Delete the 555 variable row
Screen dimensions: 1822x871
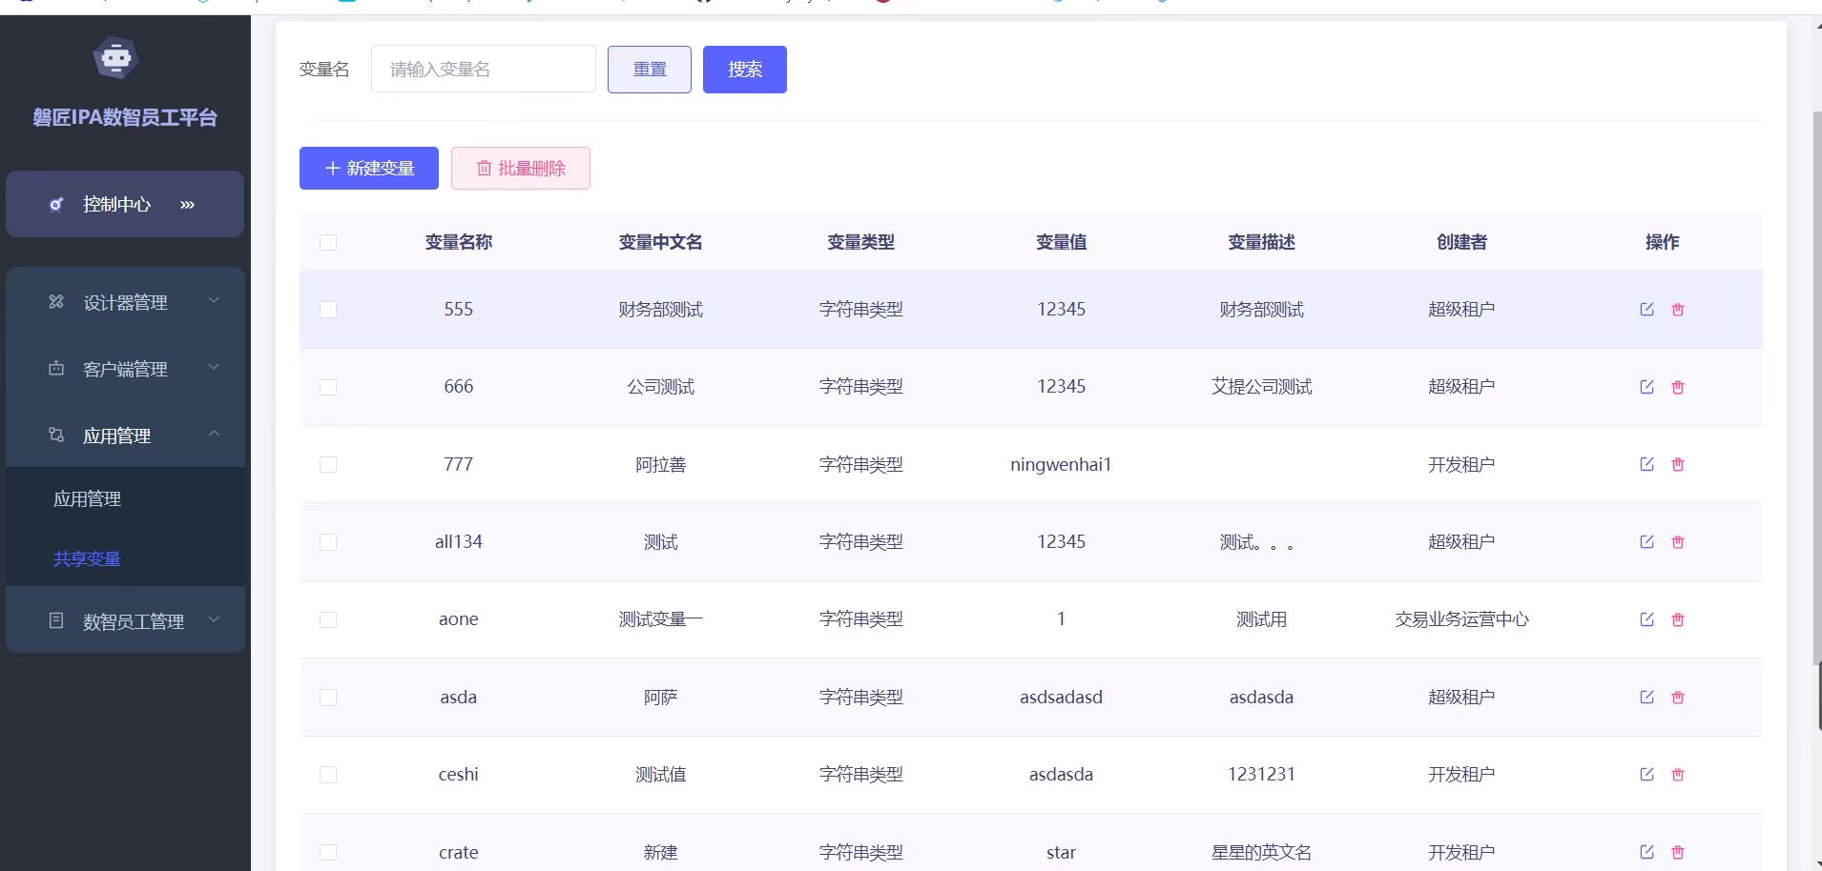pyautogui.click(x=1678, y=309)
